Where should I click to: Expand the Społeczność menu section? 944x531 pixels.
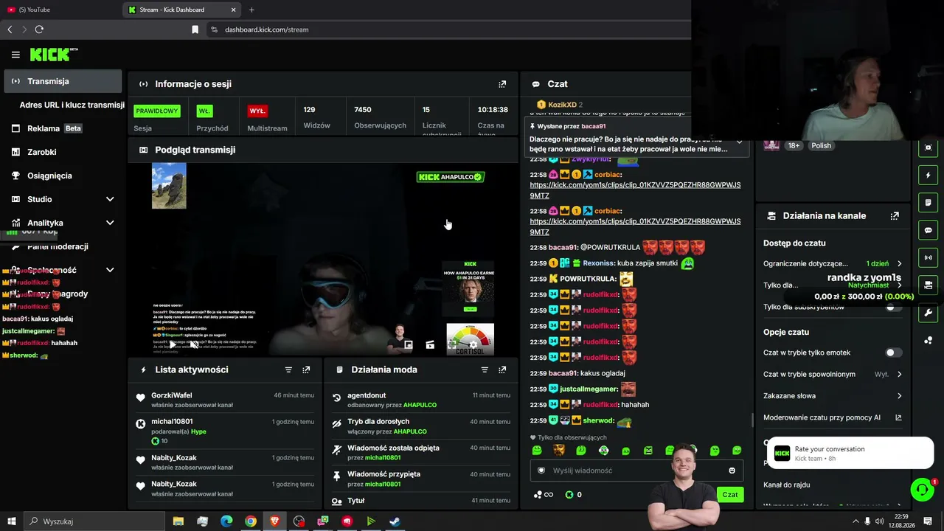tap(110, 270)
